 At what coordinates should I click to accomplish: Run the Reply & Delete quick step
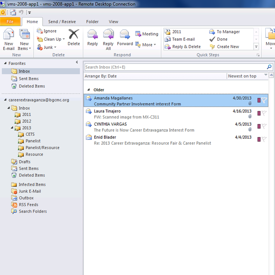point(183,47)
